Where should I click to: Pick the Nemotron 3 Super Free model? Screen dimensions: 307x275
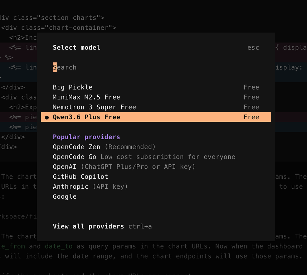tap(94, 107)
